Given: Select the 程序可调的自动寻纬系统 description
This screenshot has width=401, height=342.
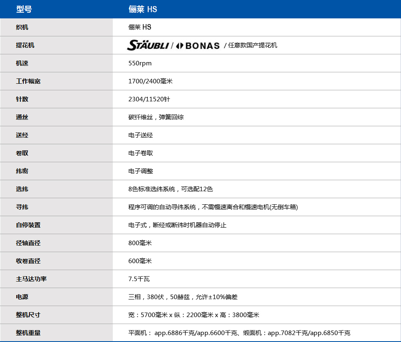Looking at the screenshot, I should [213, 207].
